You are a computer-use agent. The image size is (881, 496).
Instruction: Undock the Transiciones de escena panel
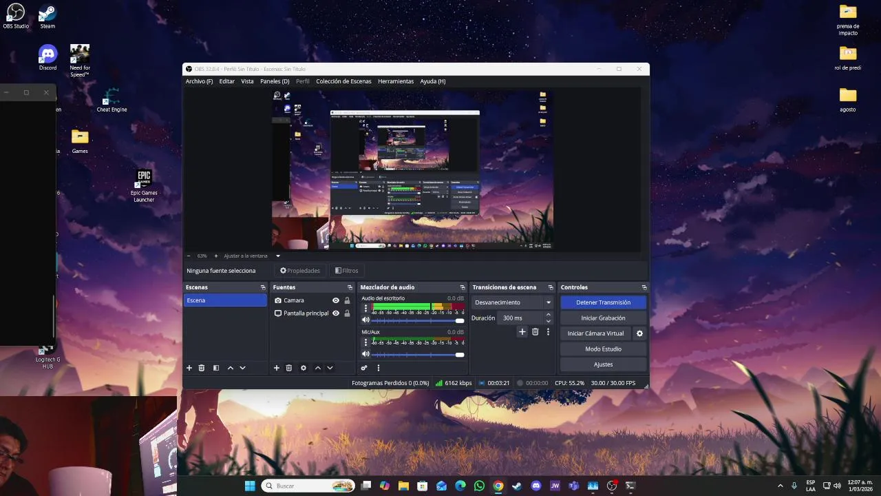(x=551, y=287)
